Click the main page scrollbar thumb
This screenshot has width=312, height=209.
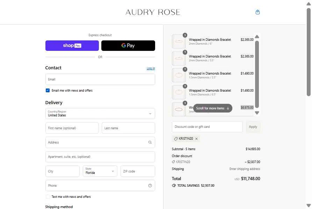pos(309,52)
